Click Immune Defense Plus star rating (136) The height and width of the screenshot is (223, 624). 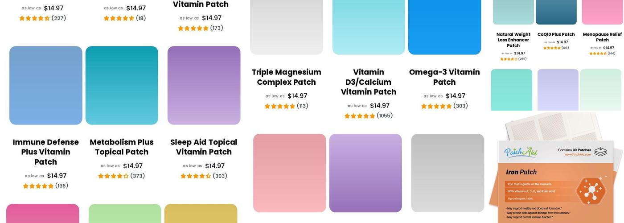[x=38, y=186]
